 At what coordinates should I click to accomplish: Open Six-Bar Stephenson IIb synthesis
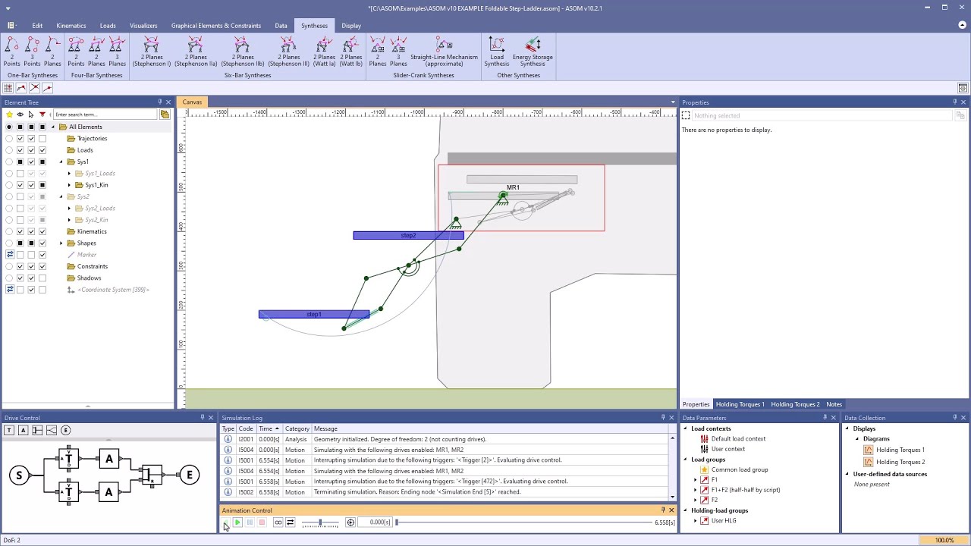point(243,52)
